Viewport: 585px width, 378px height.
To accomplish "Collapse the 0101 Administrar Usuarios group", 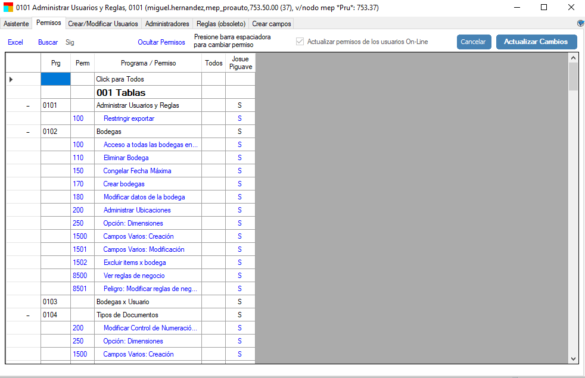I will [x=28, y=106].
